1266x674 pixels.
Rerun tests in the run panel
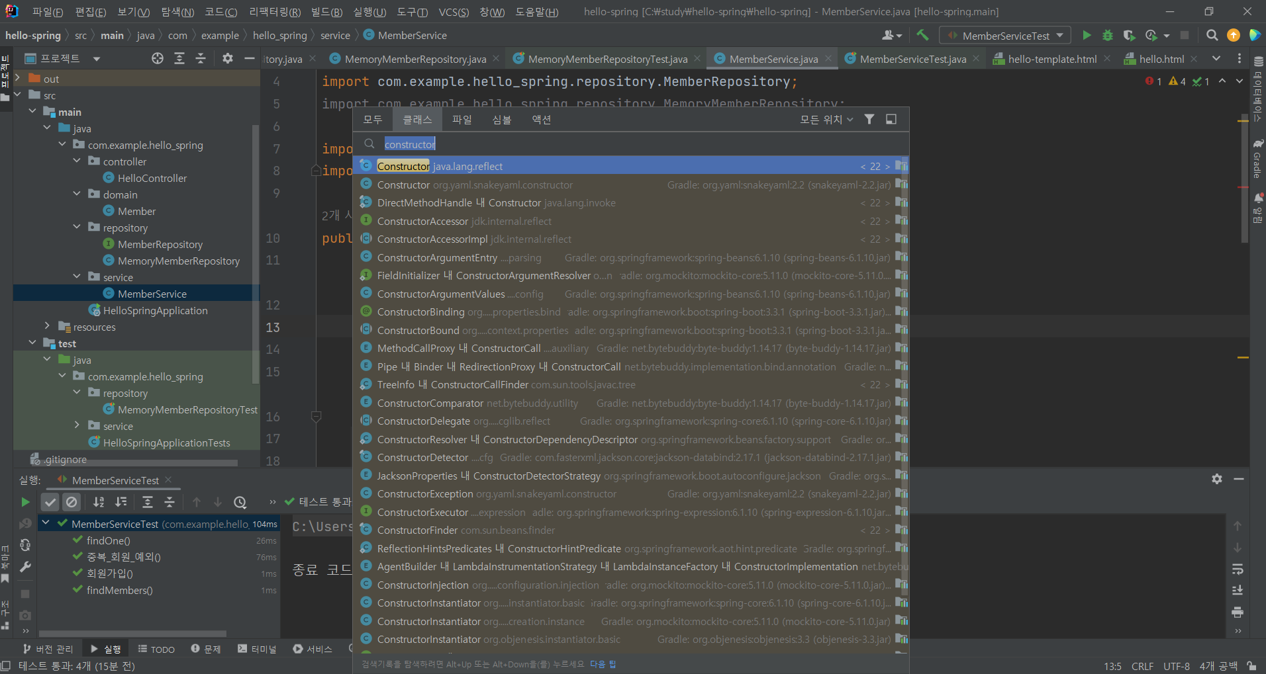25,502
